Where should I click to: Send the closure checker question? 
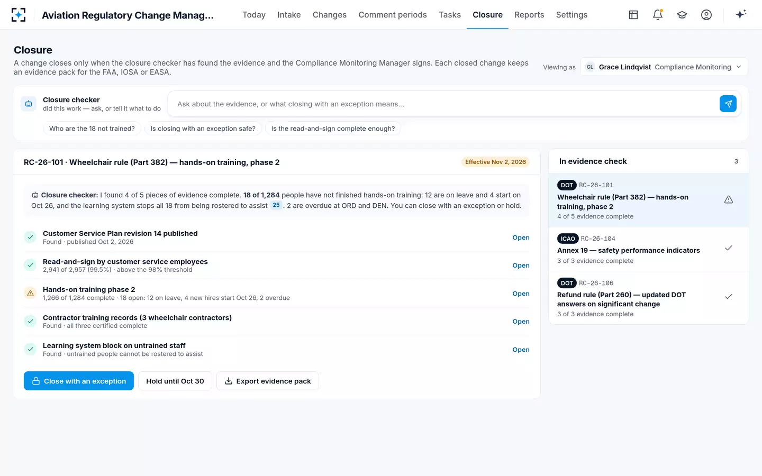(x=728, y=104)
